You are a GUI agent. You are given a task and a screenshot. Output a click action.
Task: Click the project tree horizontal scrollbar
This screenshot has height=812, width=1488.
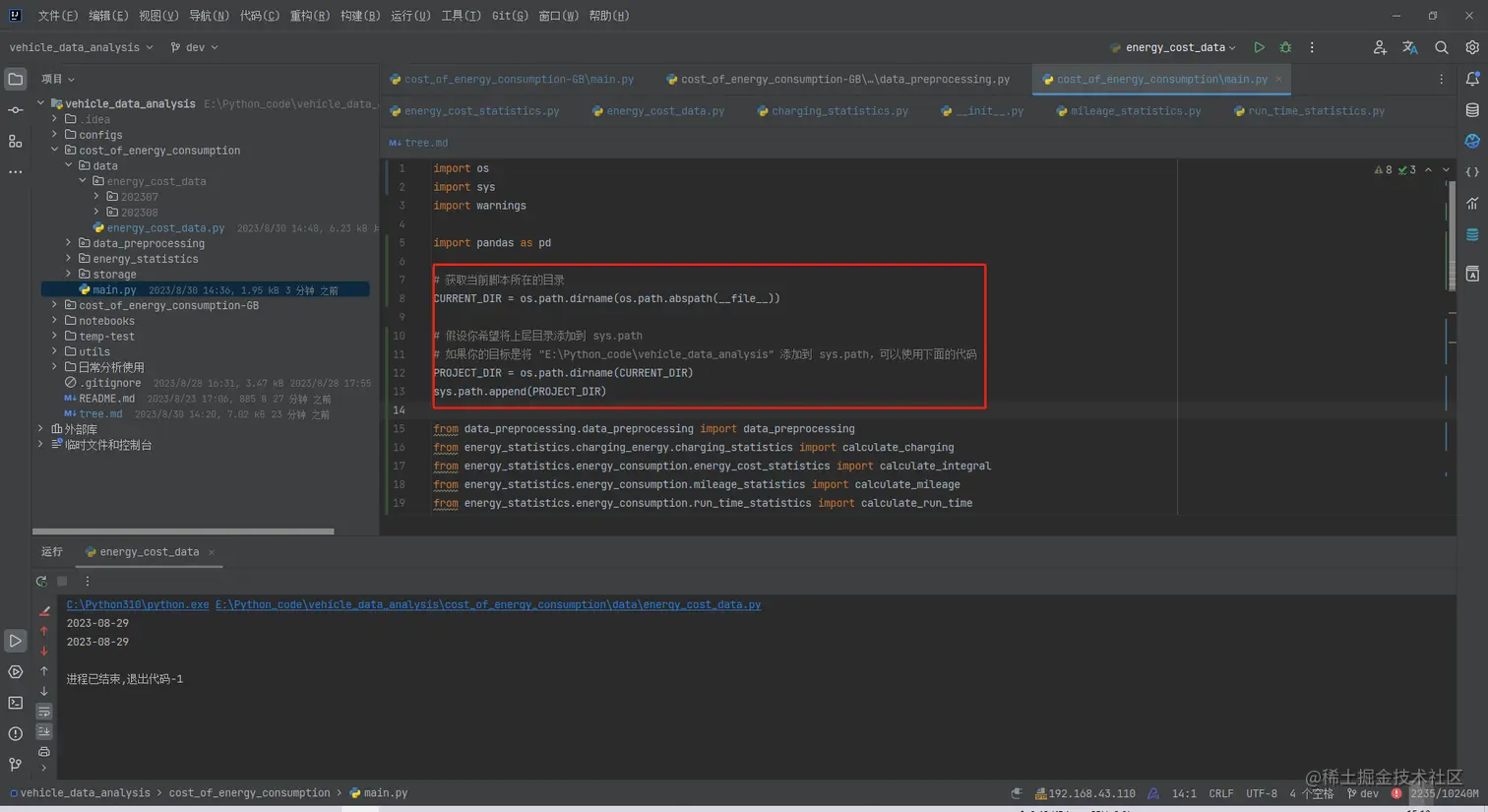(x=183, y=531)
